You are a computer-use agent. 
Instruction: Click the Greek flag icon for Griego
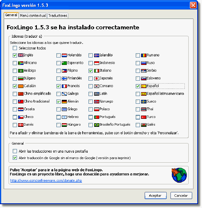[64, 109]
